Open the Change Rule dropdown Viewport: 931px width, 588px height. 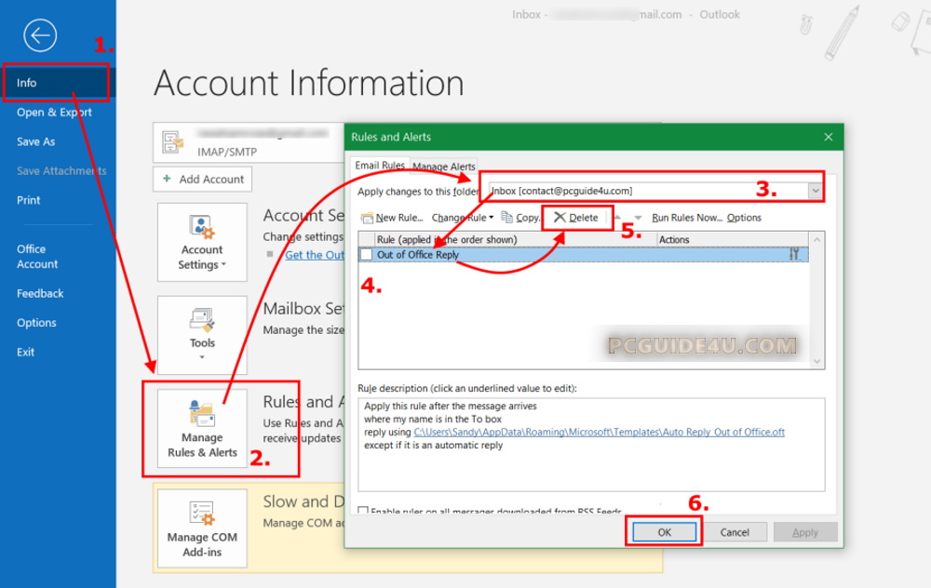tap(462, 218)
